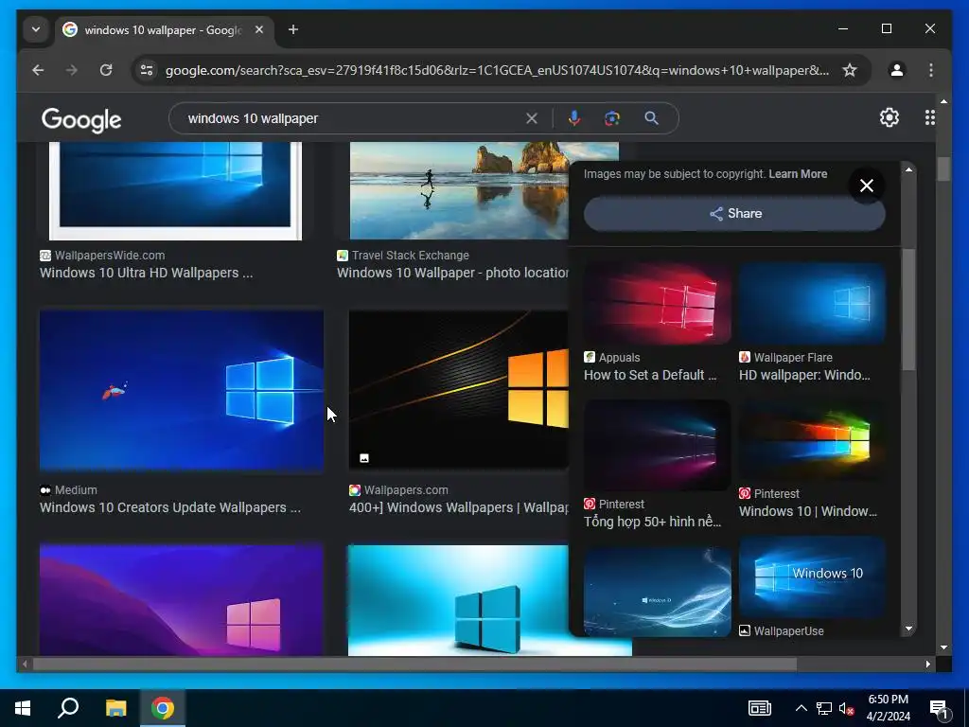Click the page vertical scroll down arrow
This screenshot has height=727, width=969.
pos(943,647)
